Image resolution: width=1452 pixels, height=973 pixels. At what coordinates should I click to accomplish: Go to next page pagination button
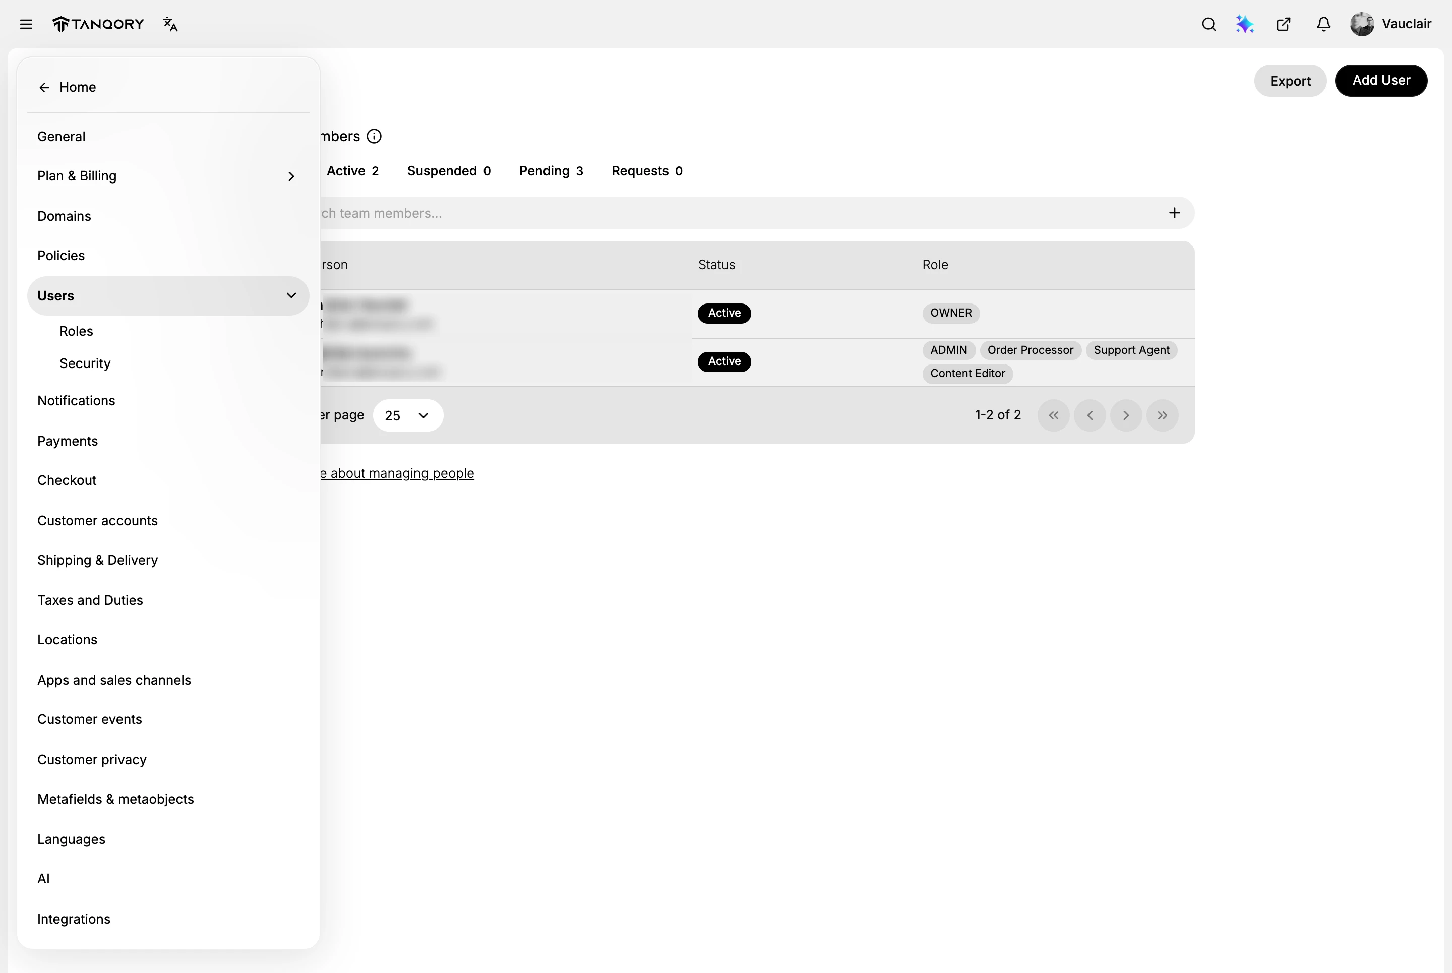pyautogui.click(x=1126, y=415)
